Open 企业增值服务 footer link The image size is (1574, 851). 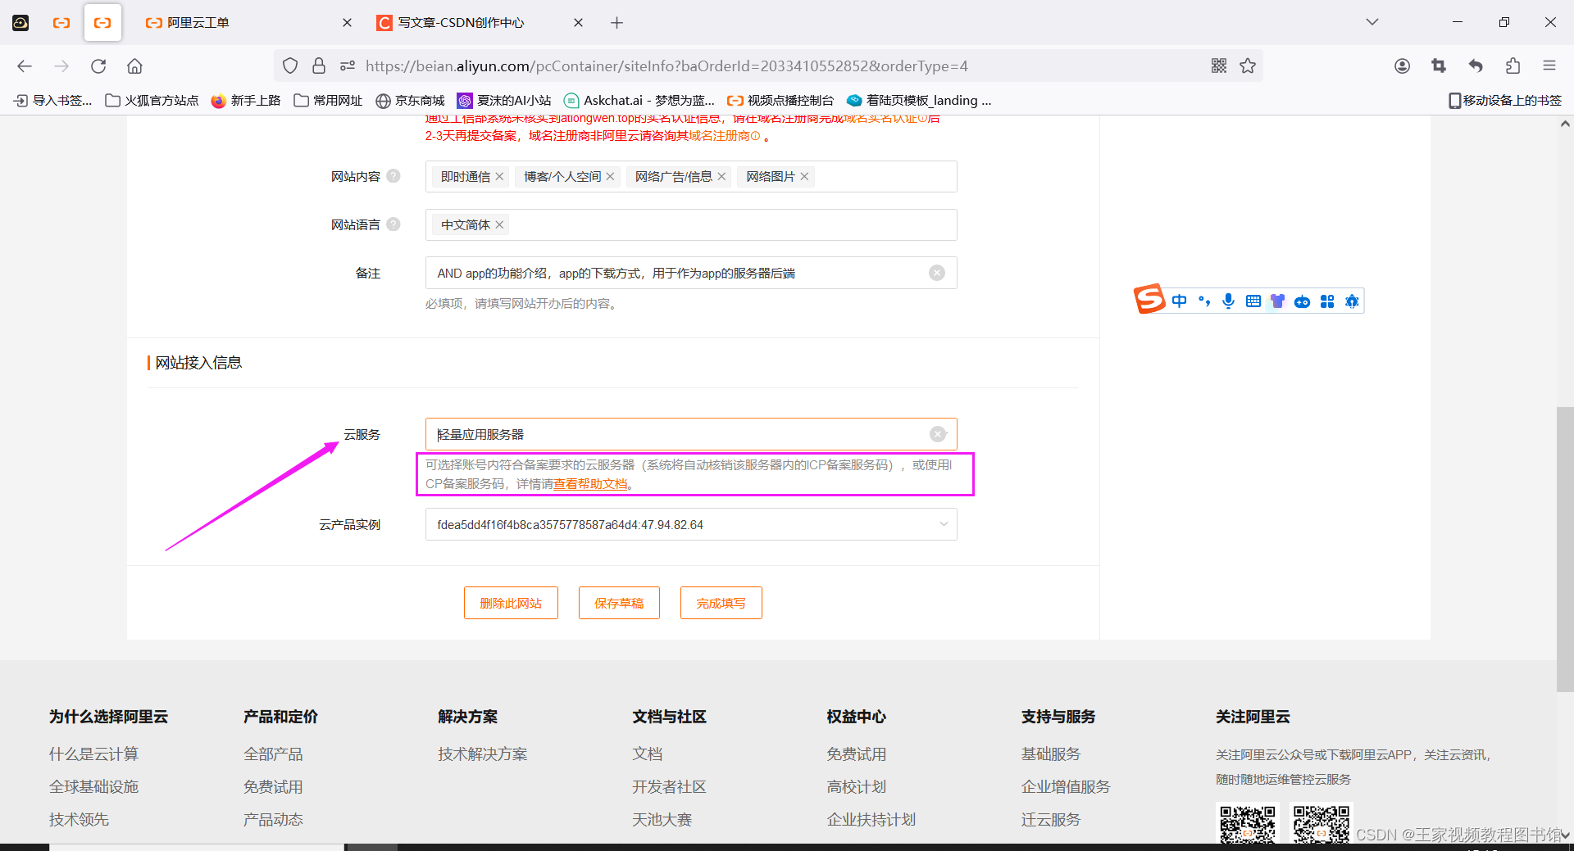[x=1066, y=787]
